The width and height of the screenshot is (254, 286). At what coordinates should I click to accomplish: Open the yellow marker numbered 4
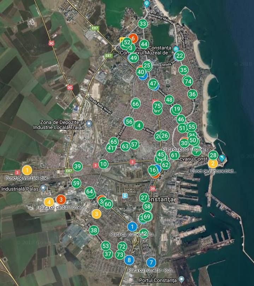pos(49,202)
